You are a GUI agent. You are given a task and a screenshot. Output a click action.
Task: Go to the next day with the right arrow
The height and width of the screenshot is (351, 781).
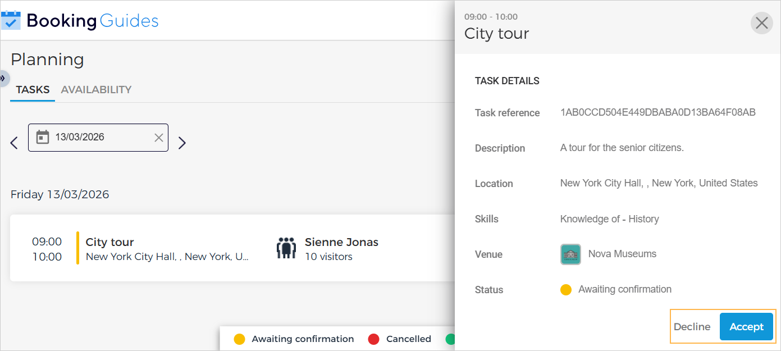coord(182,143)
